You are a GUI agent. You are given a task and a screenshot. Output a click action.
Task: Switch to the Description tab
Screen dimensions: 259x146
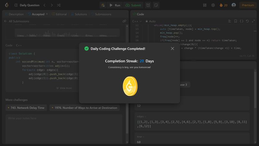click(x=14, y=14)
